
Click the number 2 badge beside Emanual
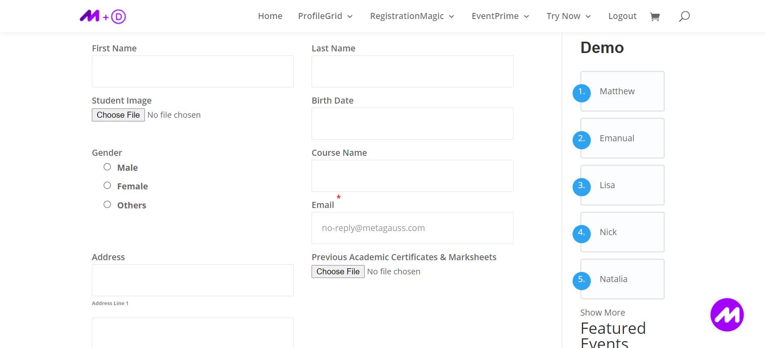point(581,140)
